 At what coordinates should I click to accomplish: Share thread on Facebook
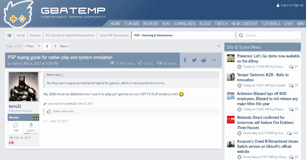(x=185, y=60)
